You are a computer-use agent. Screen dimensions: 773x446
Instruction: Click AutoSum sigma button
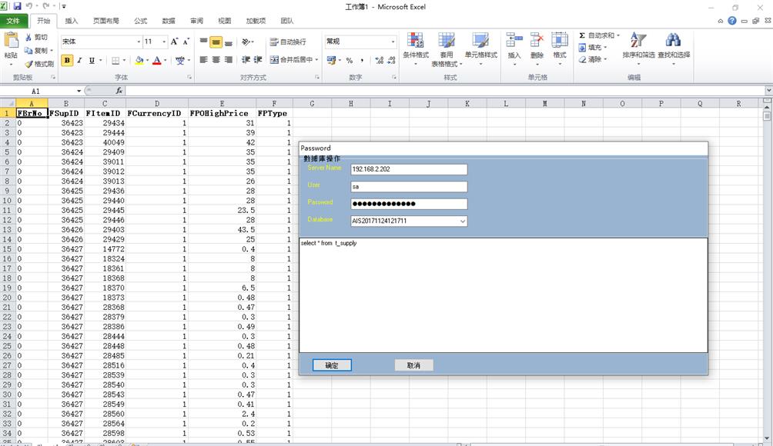(597, 35)
